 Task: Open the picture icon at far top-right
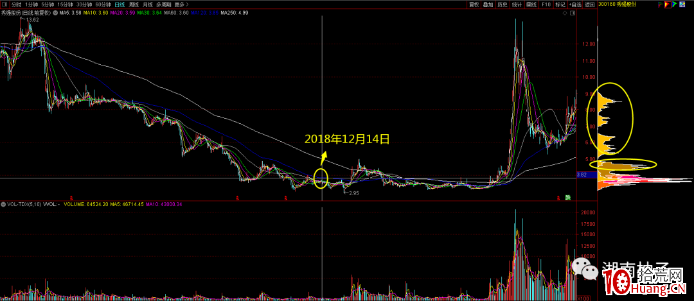[x=682, y=4]
